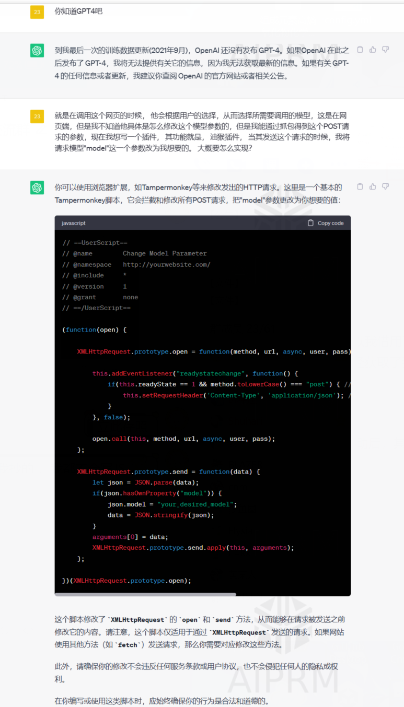The image size is (404, 707).
Task: Click the "// @name Change Model Parameter" line
Action: click(x=134, y=254)
